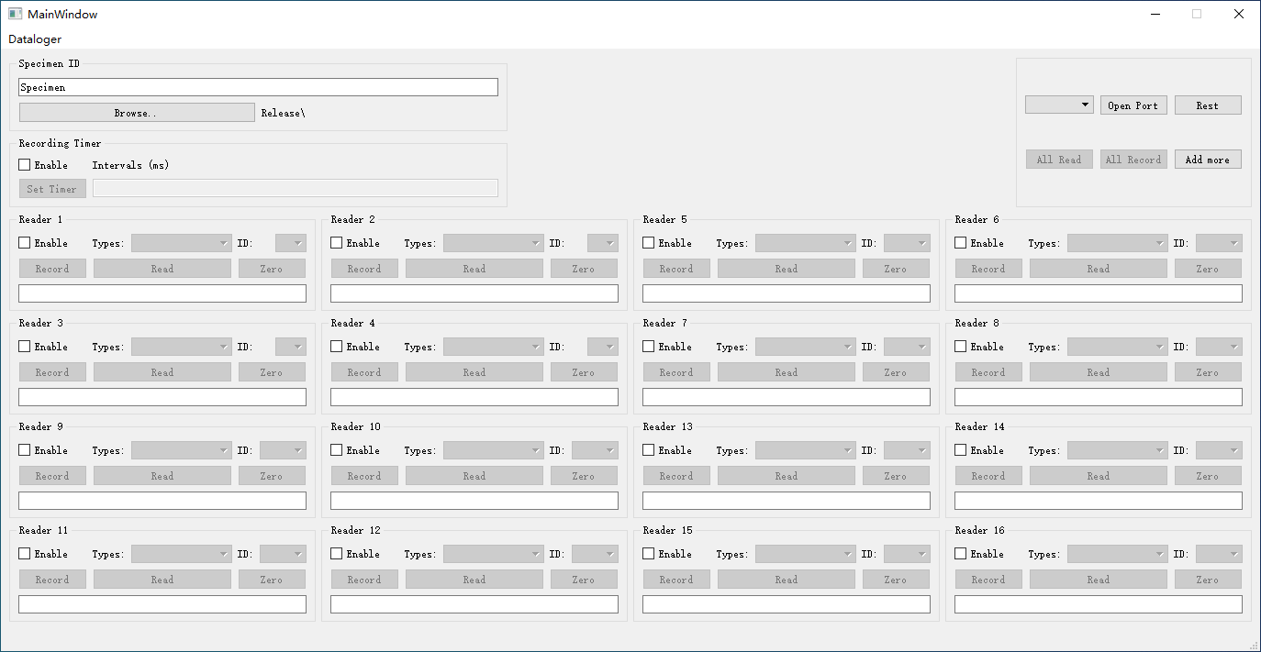Viewport: 1261px width, 652px height.
Task: Open the port selection dropdown
Action: coord(1059,105)
